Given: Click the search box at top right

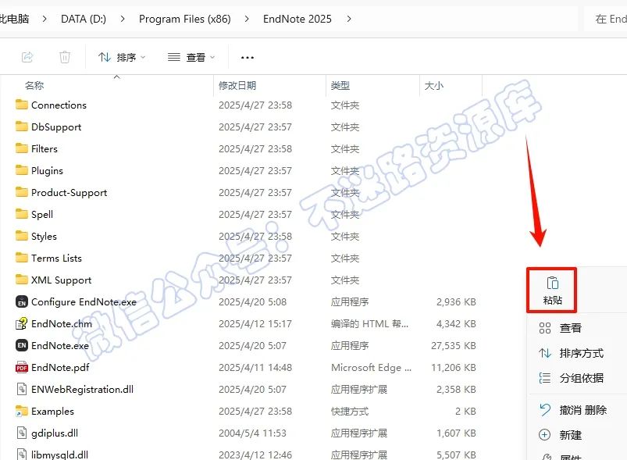Looking at the screenshot, I should pyautogui.click(x=605, y=19).
